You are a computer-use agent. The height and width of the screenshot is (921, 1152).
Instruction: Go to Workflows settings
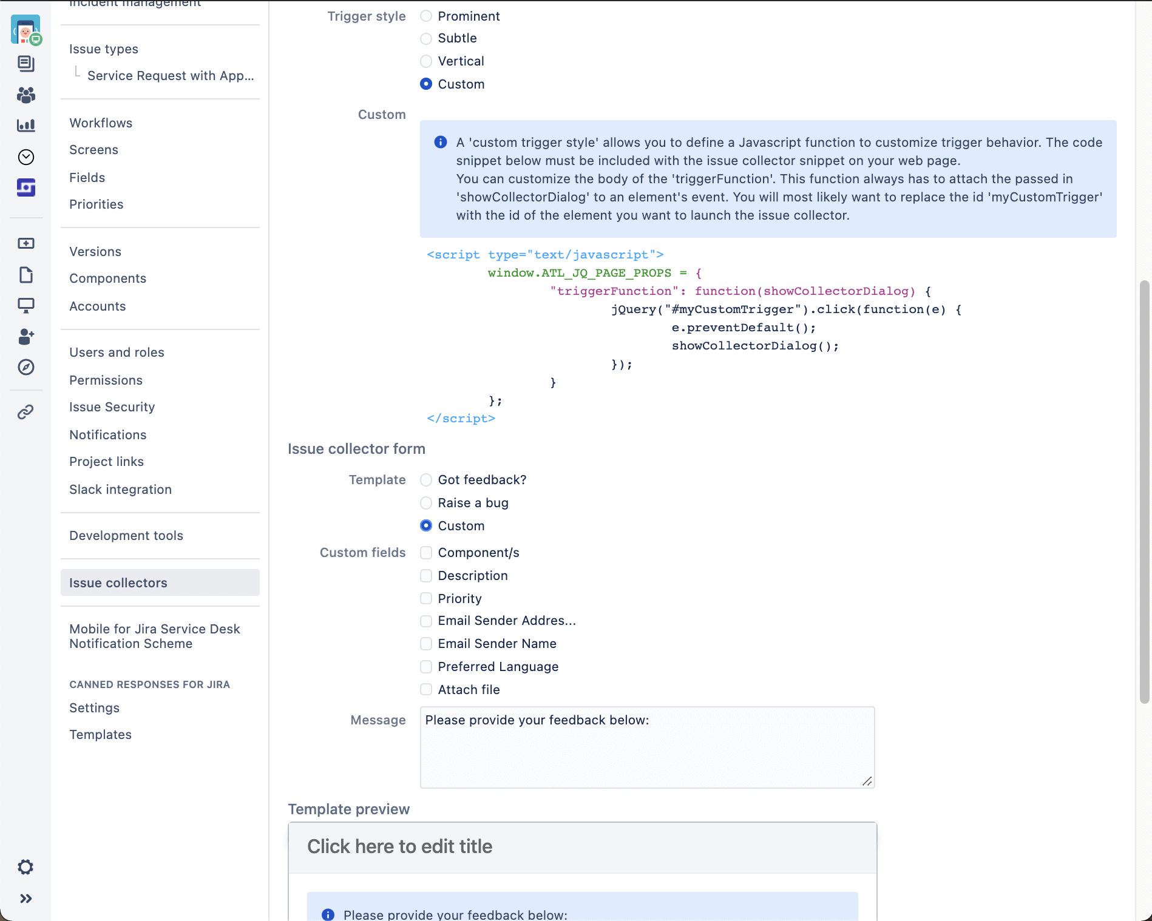[101, 123]
